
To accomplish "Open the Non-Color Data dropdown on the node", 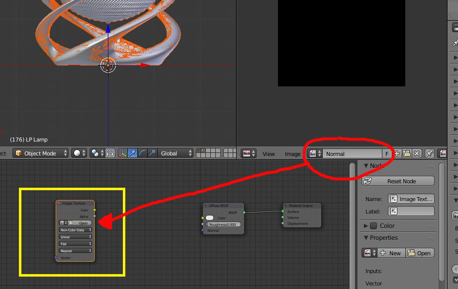I will point(75,230).
